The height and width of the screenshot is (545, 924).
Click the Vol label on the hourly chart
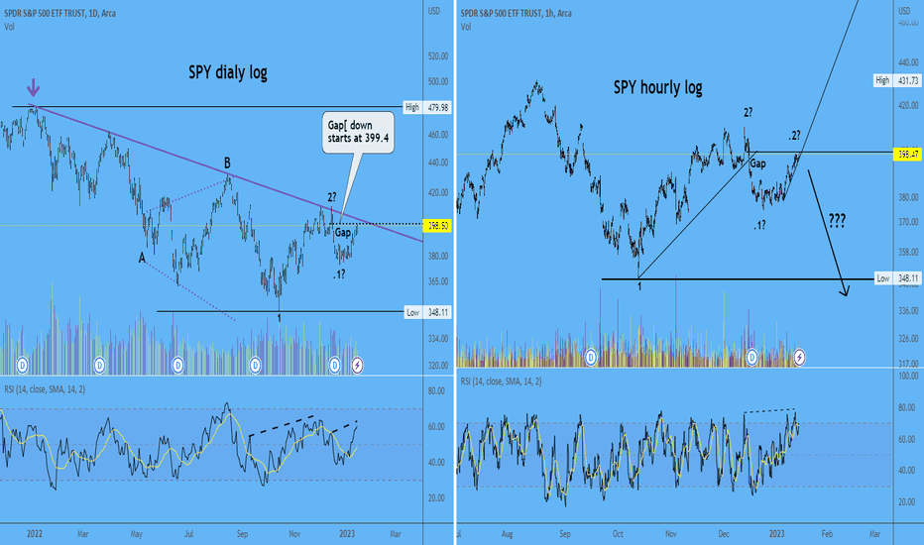click(466, 27)
